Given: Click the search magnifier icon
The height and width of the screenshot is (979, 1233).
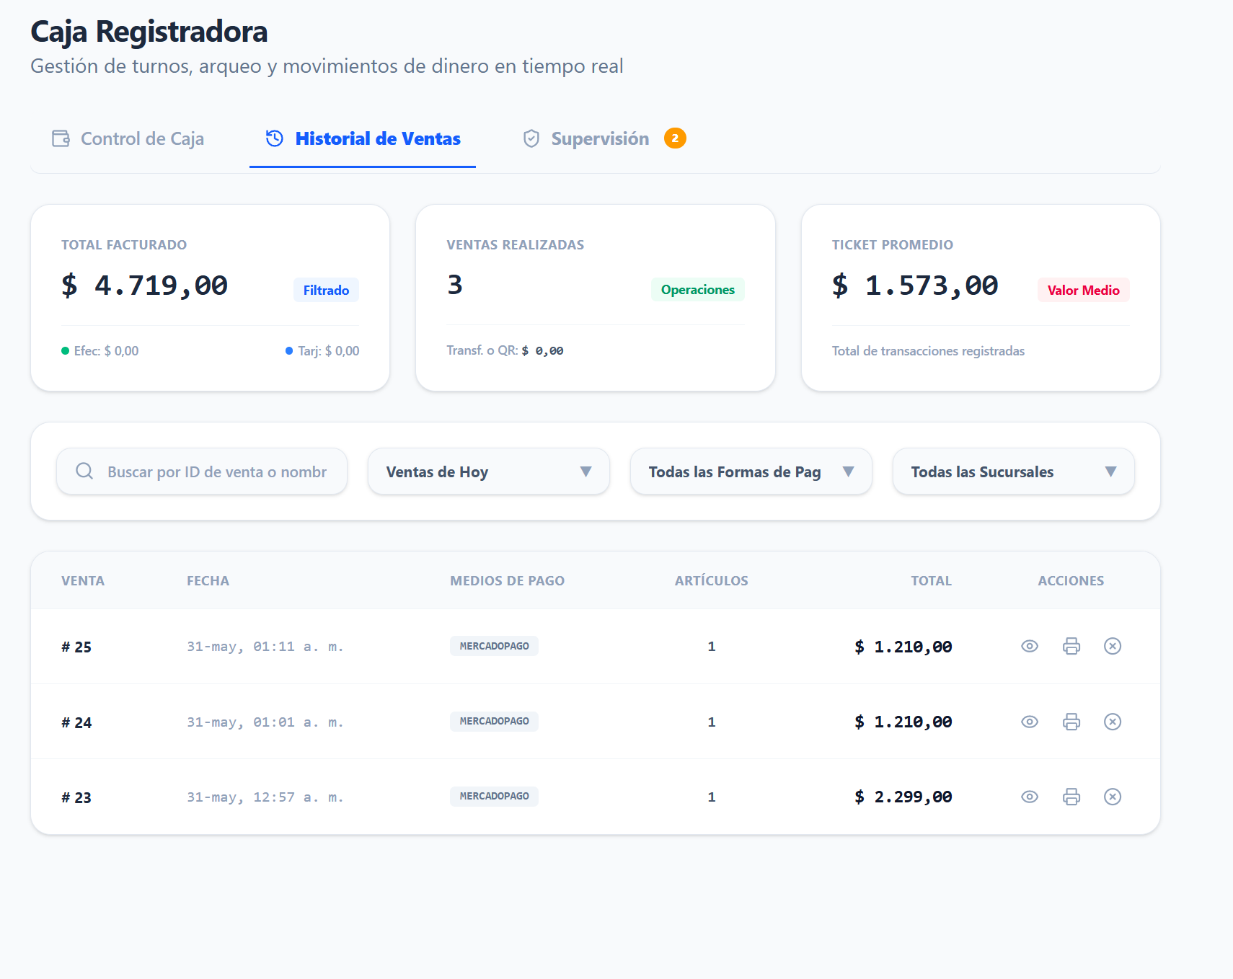Looking at the screenshot, I should [84, 471].
